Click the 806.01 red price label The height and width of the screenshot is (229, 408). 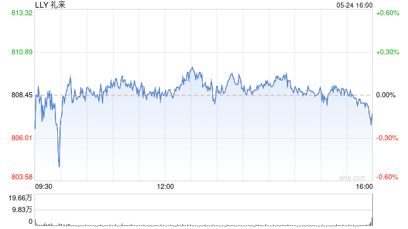[x=22, y=137]
